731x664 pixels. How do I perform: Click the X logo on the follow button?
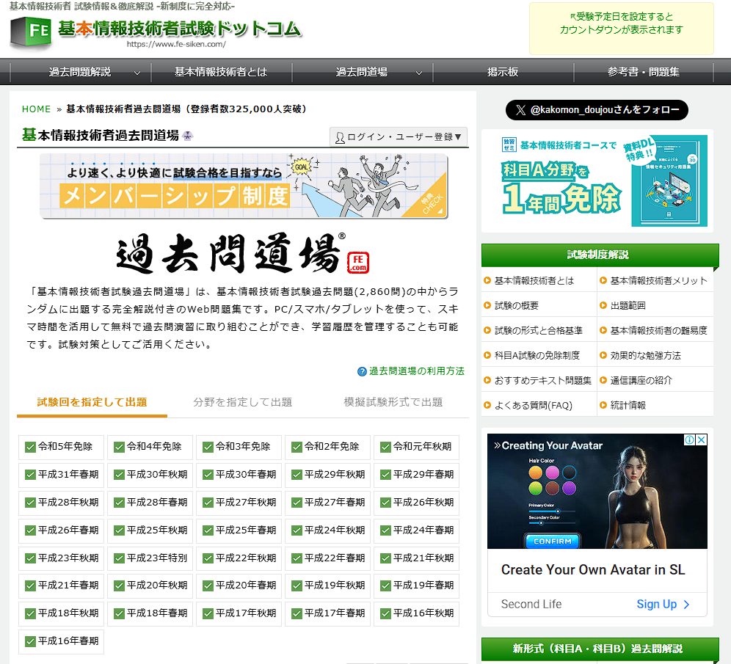tap(520, 110)
